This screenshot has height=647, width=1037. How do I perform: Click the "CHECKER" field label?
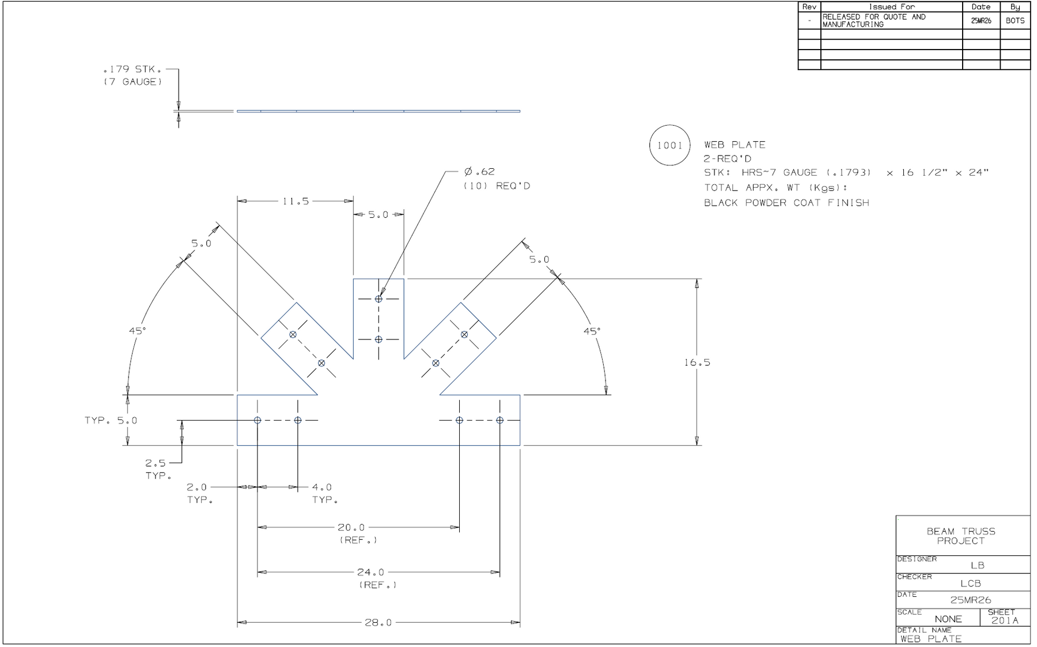coord(914,577)
